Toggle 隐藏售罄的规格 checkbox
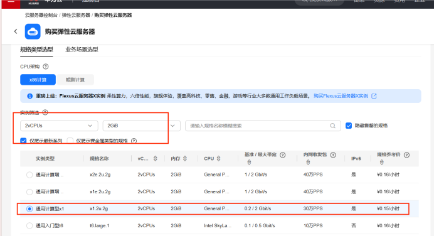This screenshot has width=434, height=236. pos(349,126)
